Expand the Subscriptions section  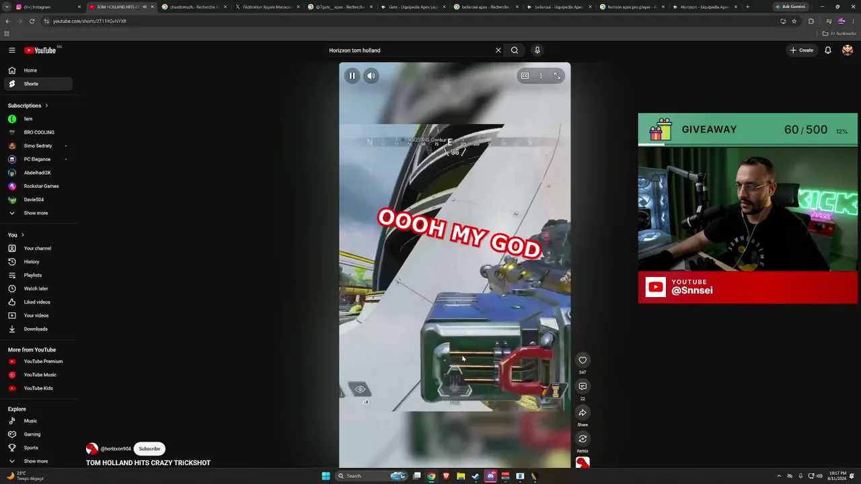[x=28, y=106]
